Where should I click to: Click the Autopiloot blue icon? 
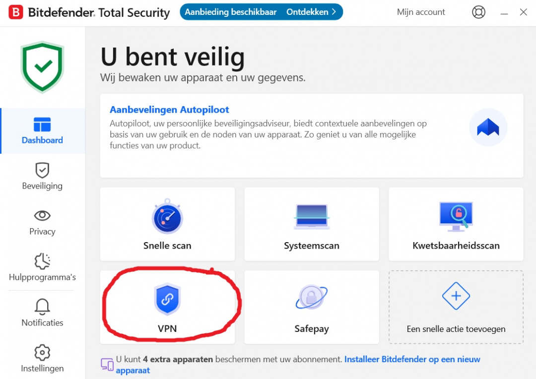(x=488, y=127)
